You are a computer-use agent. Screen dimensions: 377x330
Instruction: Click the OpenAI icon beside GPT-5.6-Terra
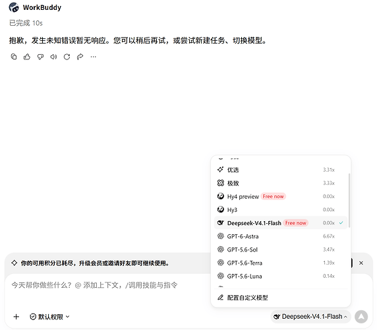[221, 263]
